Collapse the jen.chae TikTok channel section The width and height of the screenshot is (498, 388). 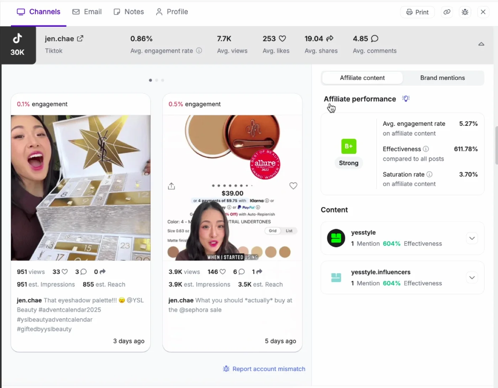point(481,44)
